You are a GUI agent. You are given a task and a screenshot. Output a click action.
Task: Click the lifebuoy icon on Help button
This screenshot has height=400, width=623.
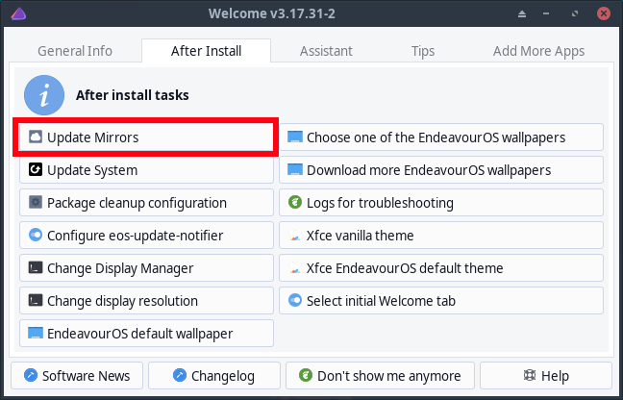coord(529,375)
